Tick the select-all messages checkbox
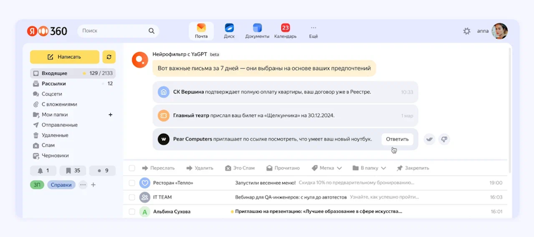Screen dimensions: 534x237 (x=132, y=168)
